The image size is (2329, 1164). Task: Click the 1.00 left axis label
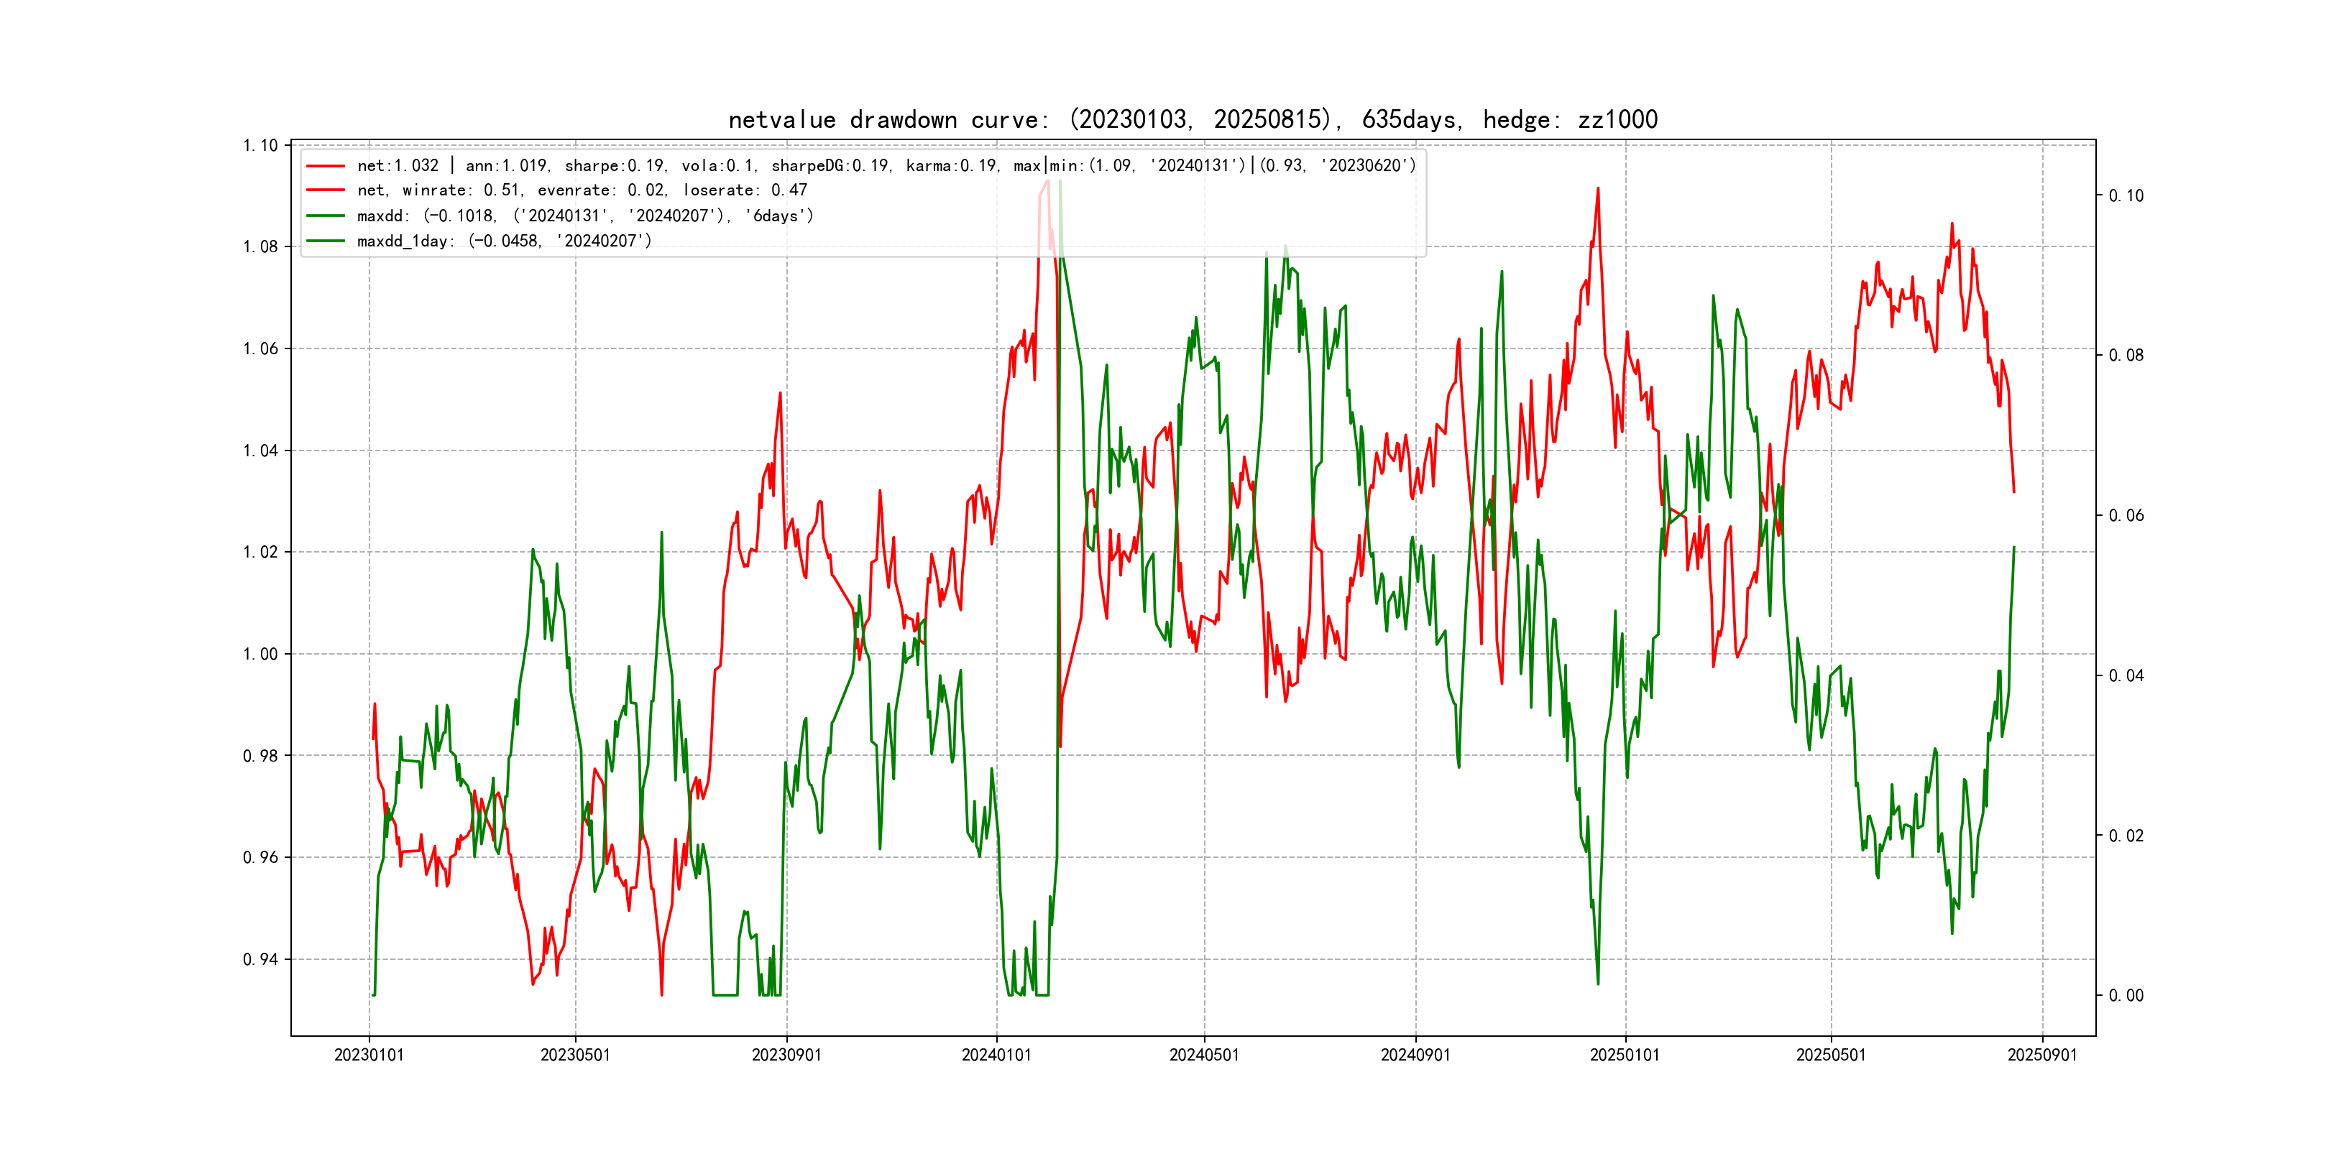(260, 655)
